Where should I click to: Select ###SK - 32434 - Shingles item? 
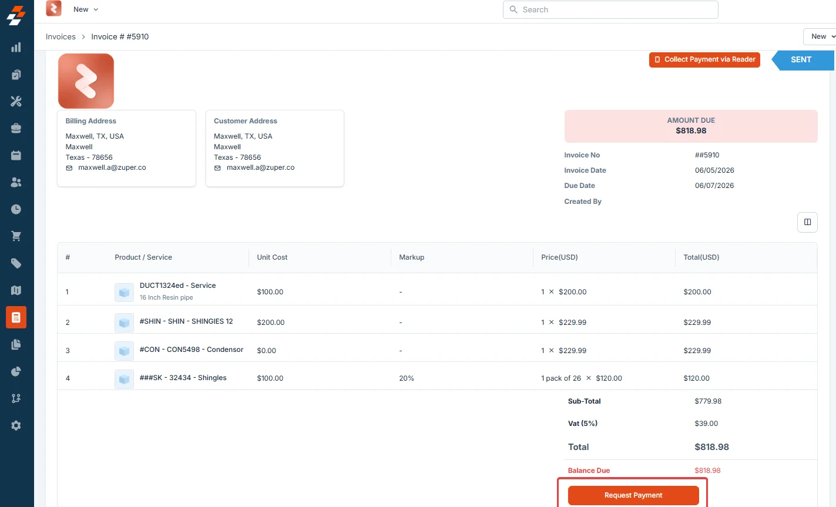tap(183, 378)
